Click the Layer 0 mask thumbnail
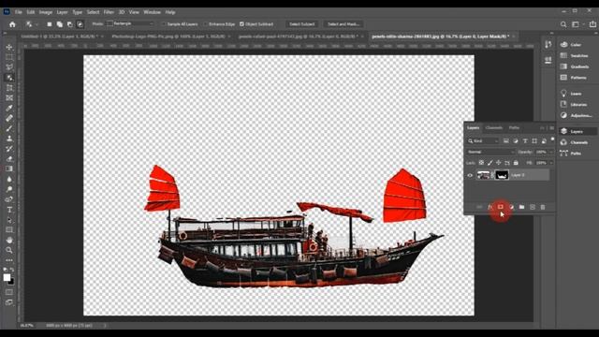This screenshot has width=599, height=337. [502, 175]
